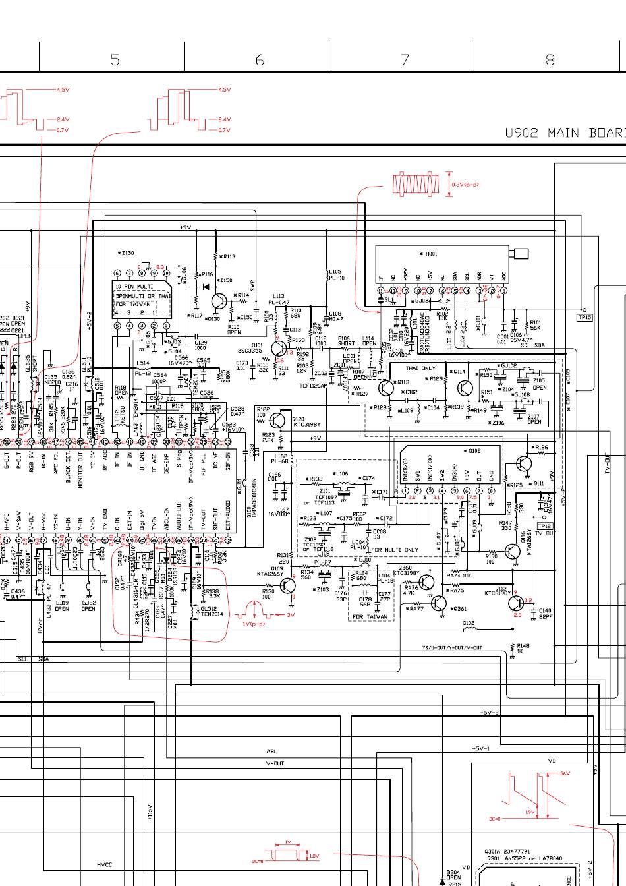
Task: Click the Q113 transistor in the Thai-only block
Action: pos(387,388)
